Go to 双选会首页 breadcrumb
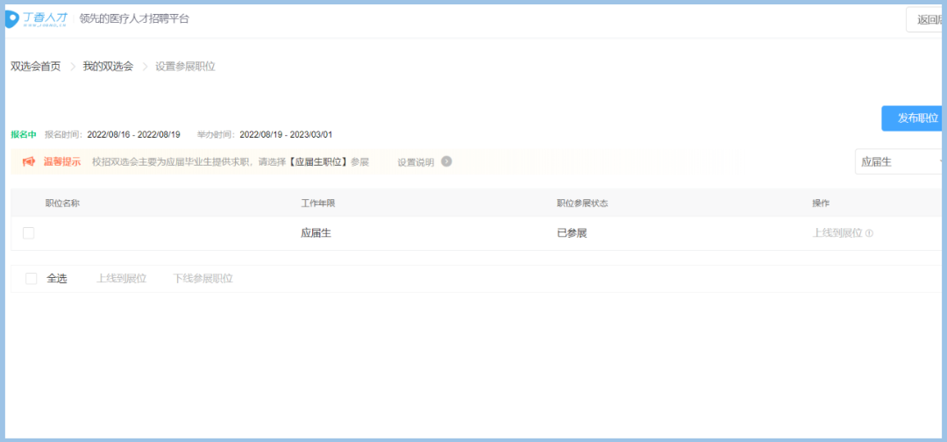The width and height of the screenshot is (947, 442). [x=36, y=67]
